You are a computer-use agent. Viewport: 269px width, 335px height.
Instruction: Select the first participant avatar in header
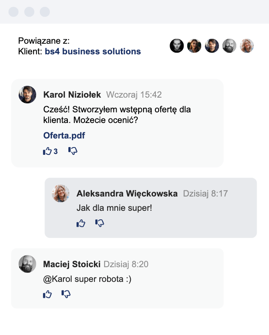(177, 46)
